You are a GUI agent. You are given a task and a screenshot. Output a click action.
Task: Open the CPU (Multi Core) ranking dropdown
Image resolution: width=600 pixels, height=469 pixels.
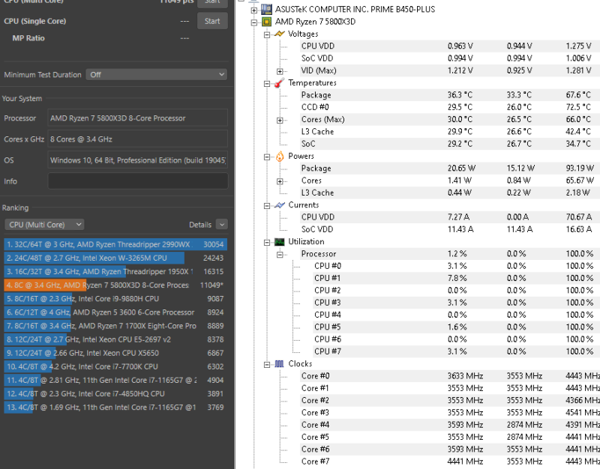(x=44, y=225)
